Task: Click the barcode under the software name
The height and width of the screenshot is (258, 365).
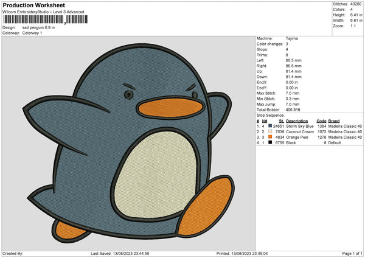Action: pyautogui.click(x=46, y=19)
